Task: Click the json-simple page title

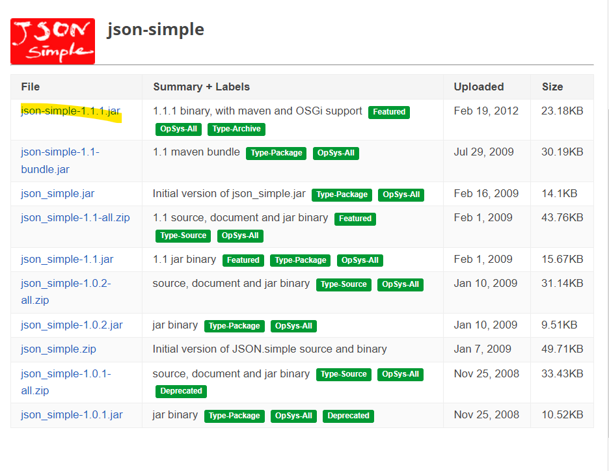Action: tap(156, 29)
